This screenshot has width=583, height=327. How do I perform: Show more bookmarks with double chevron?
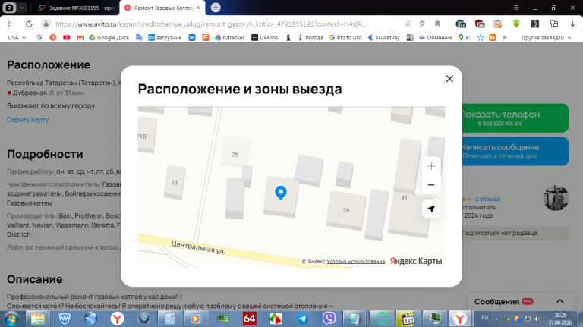tap(505, 37)
